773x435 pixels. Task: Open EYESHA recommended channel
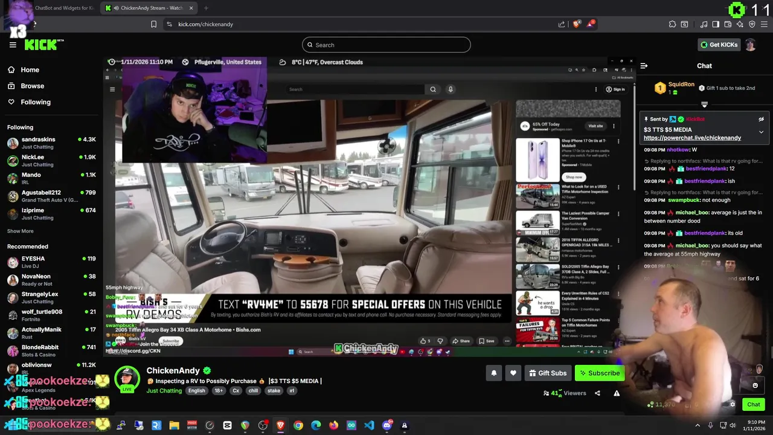point(51,262)
